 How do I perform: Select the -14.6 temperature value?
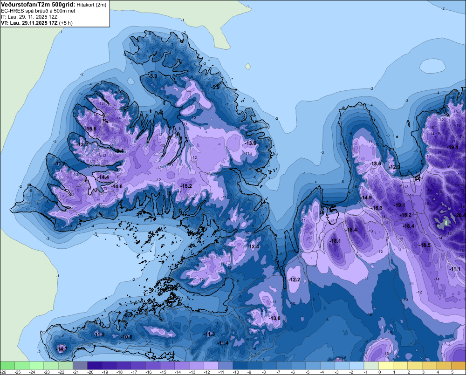116,186
